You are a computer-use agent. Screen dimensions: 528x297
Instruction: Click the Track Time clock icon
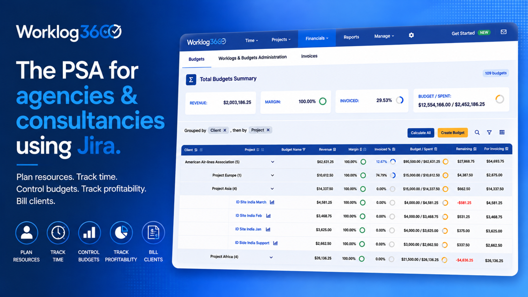click(x=58, y=233)
